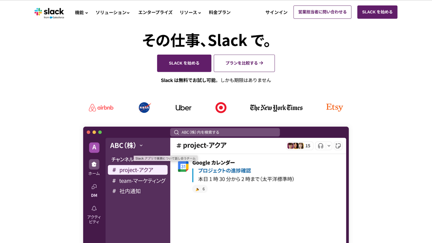Click the Airbnb logo
432x243 pixels.
click(x=101, y=108)
